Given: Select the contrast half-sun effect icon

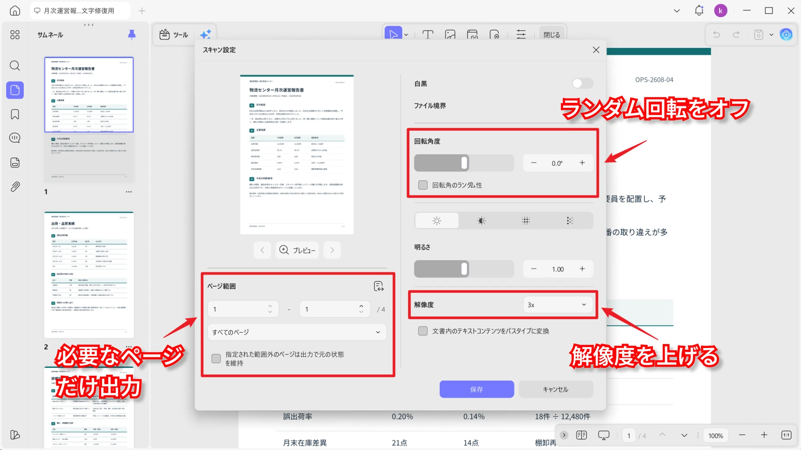Looking at the screenshot, I should tap(481, 221).
